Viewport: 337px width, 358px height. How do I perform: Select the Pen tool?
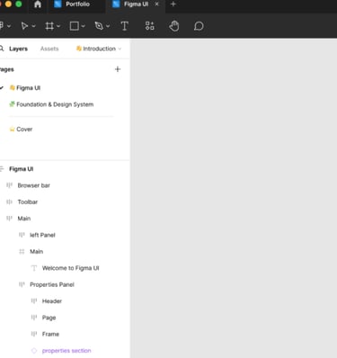(99, 26)
